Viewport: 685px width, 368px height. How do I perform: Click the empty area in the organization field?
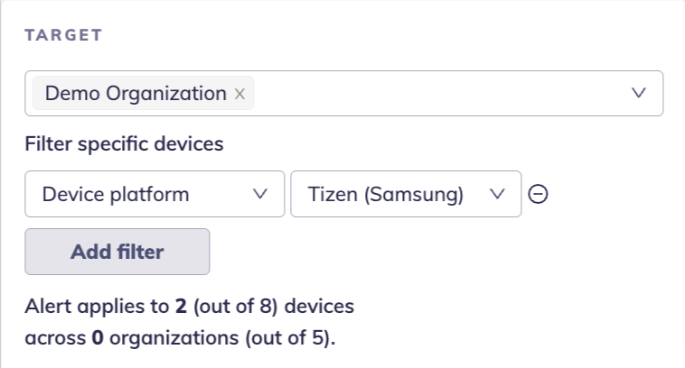click(x=434, y=93)
